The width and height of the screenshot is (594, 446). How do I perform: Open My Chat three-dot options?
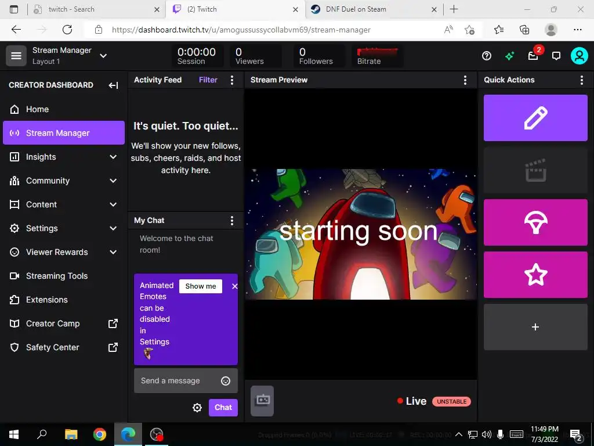[x=232, y=220]
